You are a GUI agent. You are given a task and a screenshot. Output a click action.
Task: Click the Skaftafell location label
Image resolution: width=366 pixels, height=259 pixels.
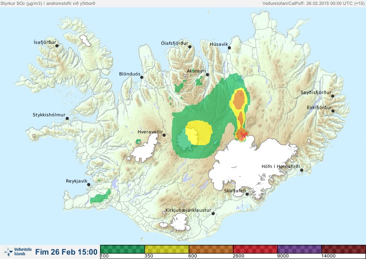pyautogui.click(x=235, y=191)
